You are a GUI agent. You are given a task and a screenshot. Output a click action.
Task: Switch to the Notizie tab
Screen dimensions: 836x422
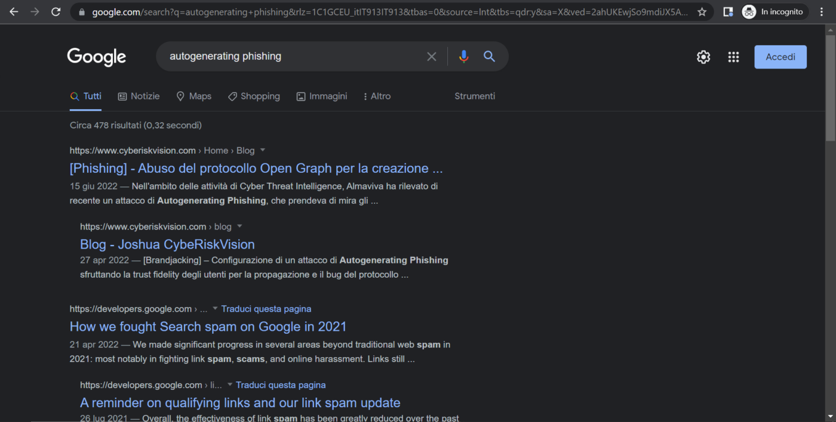point(139,97)
